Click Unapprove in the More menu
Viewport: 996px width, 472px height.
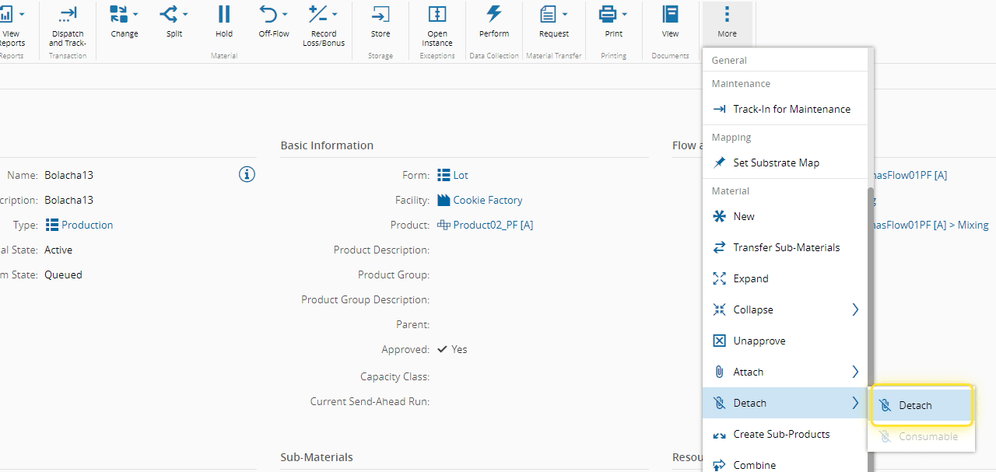coord(759,341)
